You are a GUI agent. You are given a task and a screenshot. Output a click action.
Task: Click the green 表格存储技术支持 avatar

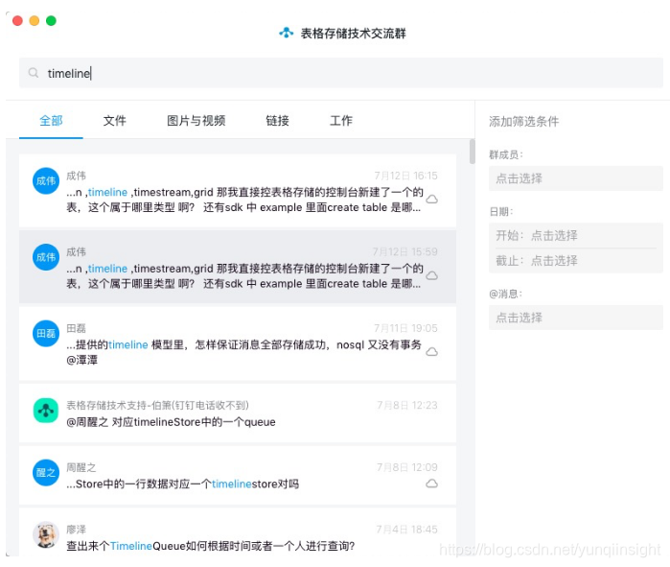tap(46, 410)
